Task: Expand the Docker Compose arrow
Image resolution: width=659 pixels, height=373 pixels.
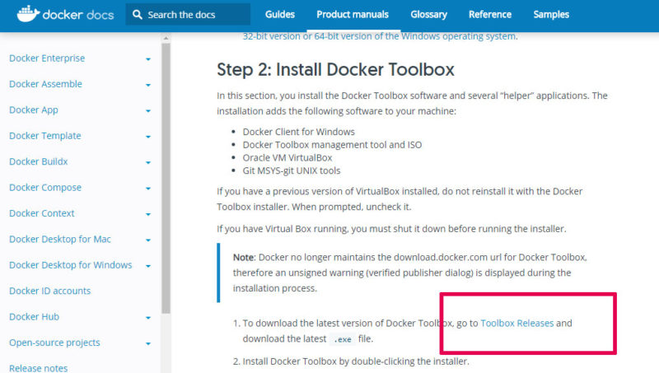Action: (148, 189)
